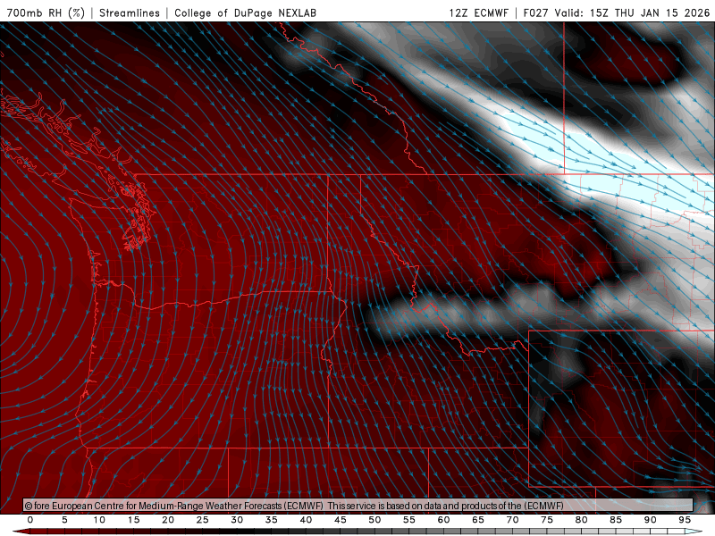Viewport: 715px width, 536px height.
Task: Click the 'Streamlines' header label
Action: pos(130,13)
